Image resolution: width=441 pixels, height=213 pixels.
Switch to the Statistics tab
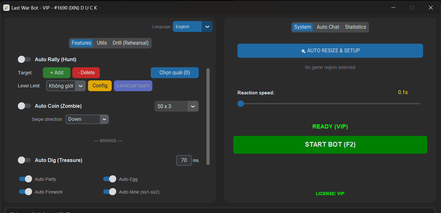click(355, 27)
